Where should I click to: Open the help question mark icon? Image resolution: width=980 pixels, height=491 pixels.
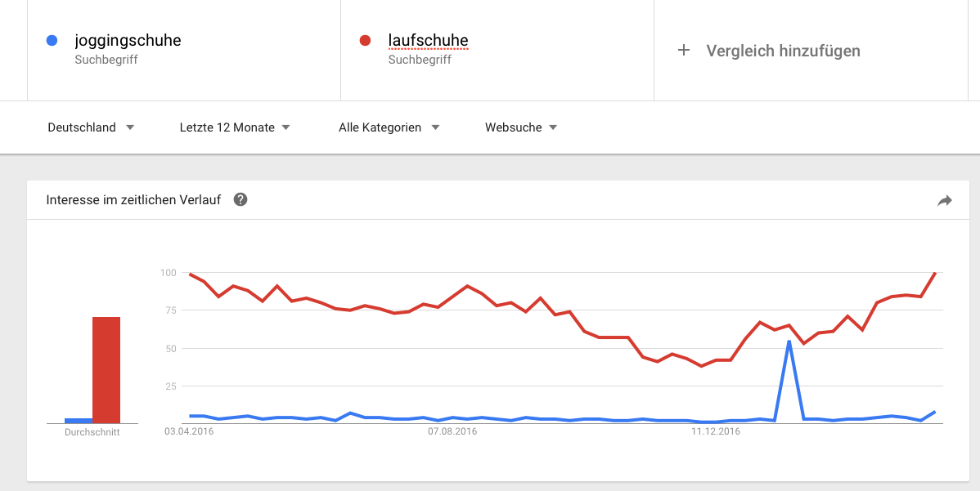click(x=241, y=199)
